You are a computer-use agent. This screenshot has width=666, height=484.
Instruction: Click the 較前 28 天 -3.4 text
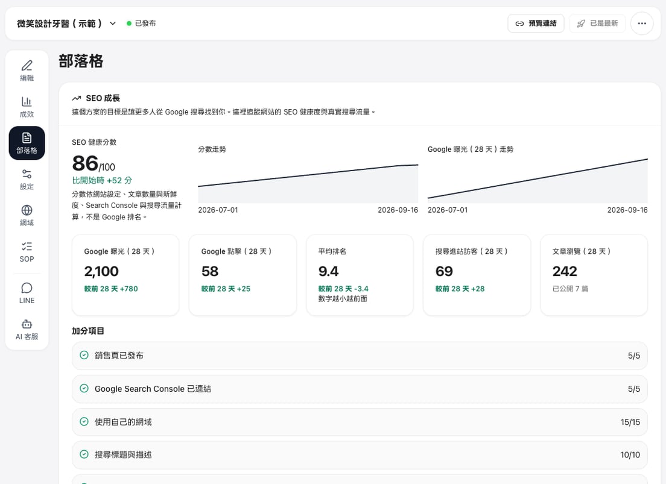tap(343, 289)
